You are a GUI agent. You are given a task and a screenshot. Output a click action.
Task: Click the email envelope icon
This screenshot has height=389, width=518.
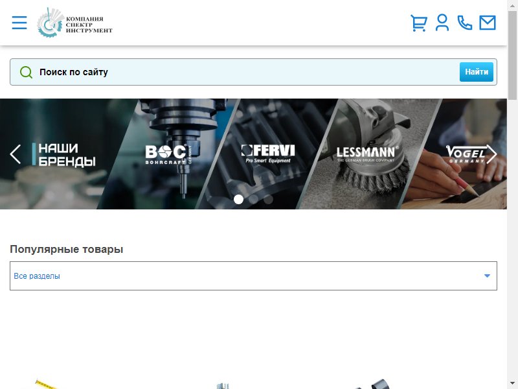click(x=488, y=23)
